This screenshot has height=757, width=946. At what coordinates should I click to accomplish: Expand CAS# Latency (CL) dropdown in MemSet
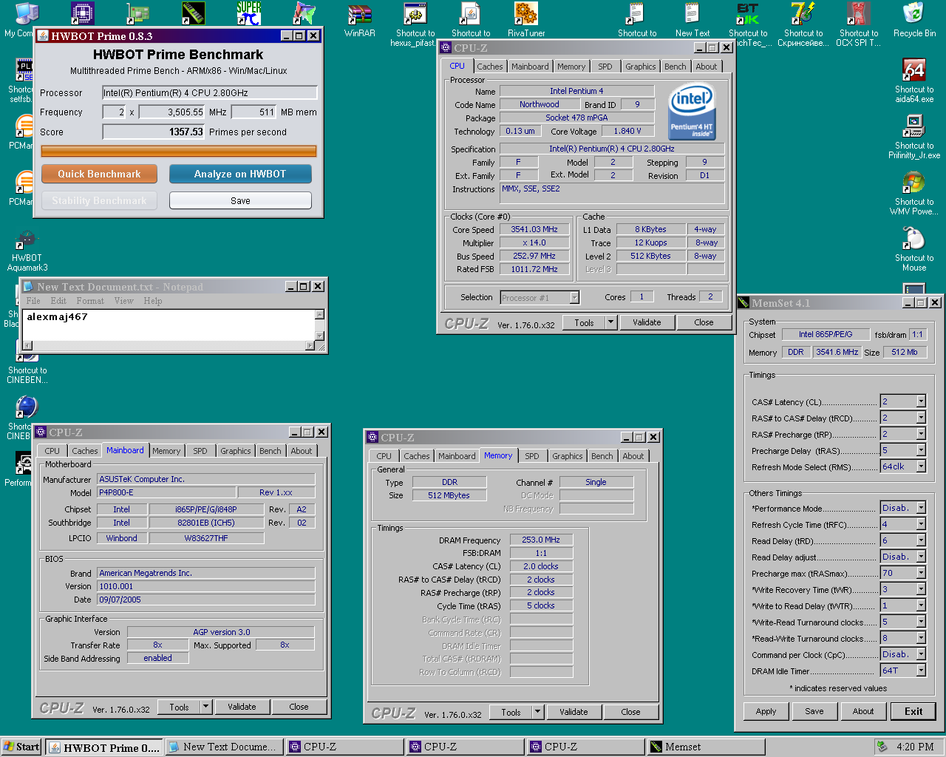coord(921,401)
